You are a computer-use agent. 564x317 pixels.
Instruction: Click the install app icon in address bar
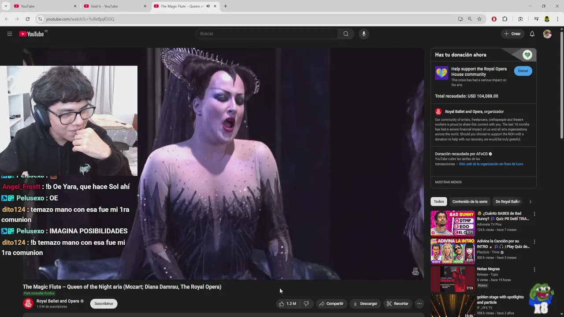pos(460,19)
